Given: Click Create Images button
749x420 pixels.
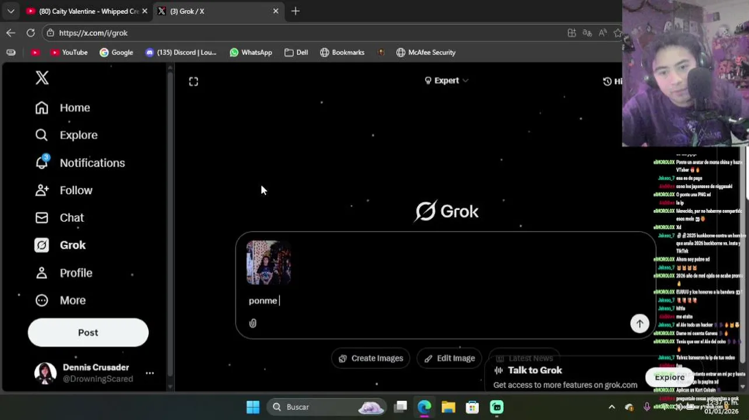Looking at the screenshot, I should pos(371,358).
